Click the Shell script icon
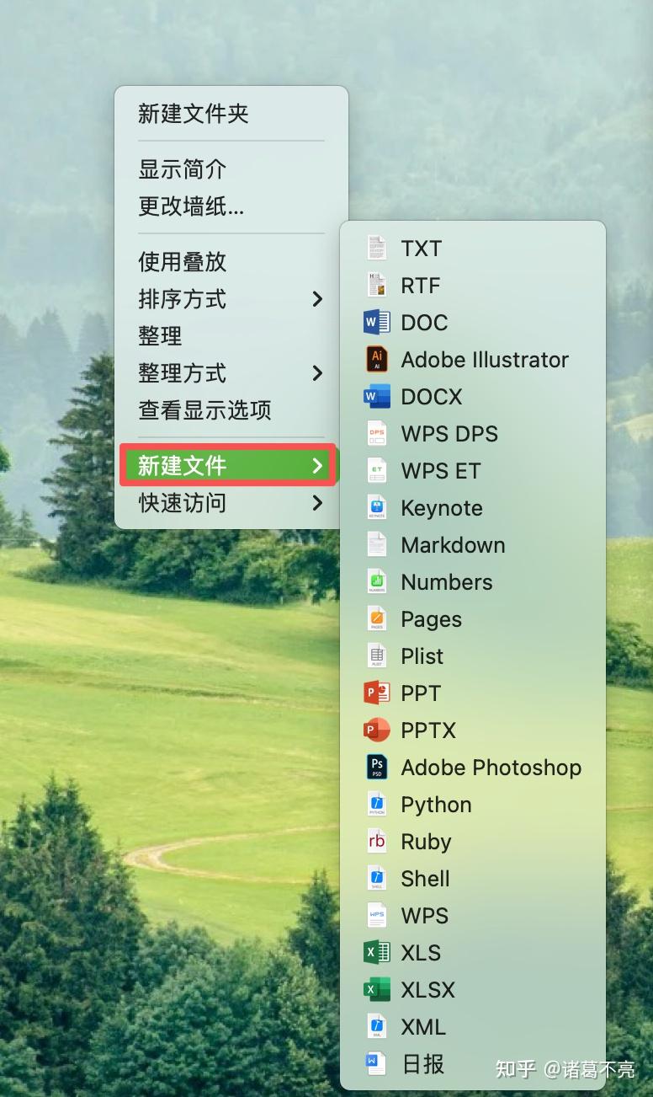 coord(377,879)
